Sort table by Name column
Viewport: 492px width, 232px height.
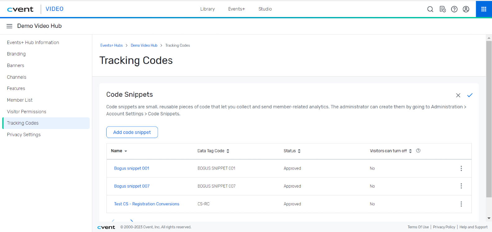[x=119, y=151]
